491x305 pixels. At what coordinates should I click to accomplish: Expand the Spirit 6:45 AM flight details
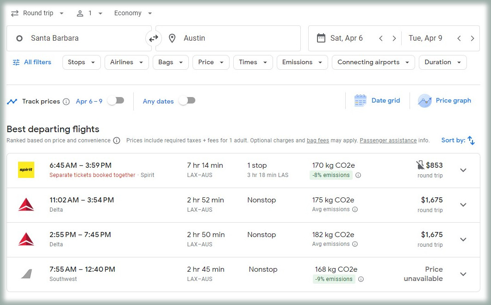(463, 170)
